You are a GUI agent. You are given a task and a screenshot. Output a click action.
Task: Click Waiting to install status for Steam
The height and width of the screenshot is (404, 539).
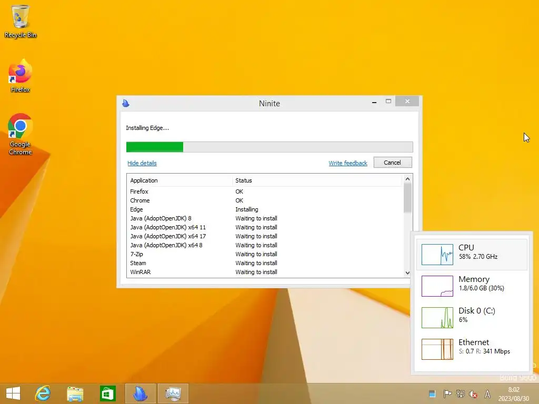256,263
